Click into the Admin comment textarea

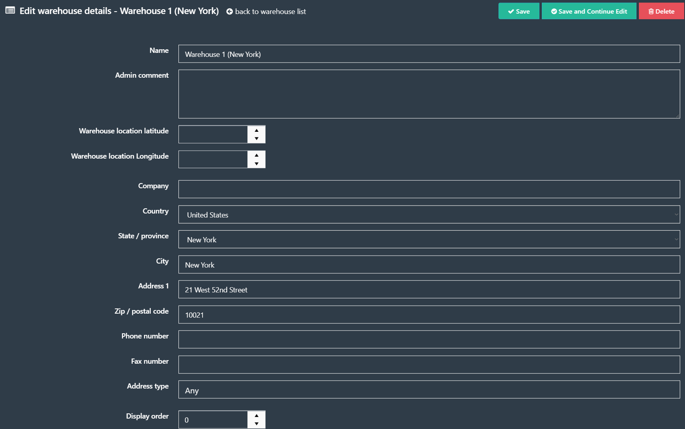(x=429, y=94)
